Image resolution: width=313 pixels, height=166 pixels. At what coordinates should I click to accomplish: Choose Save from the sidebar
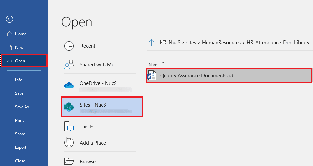(x=19, y=93)
